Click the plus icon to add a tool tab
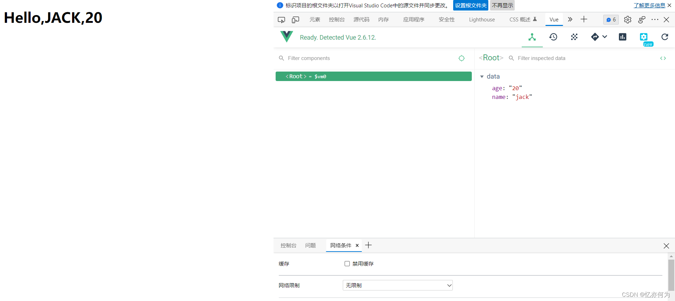The image size is (675, 301). pyautogui.click(x=584, y=19)
